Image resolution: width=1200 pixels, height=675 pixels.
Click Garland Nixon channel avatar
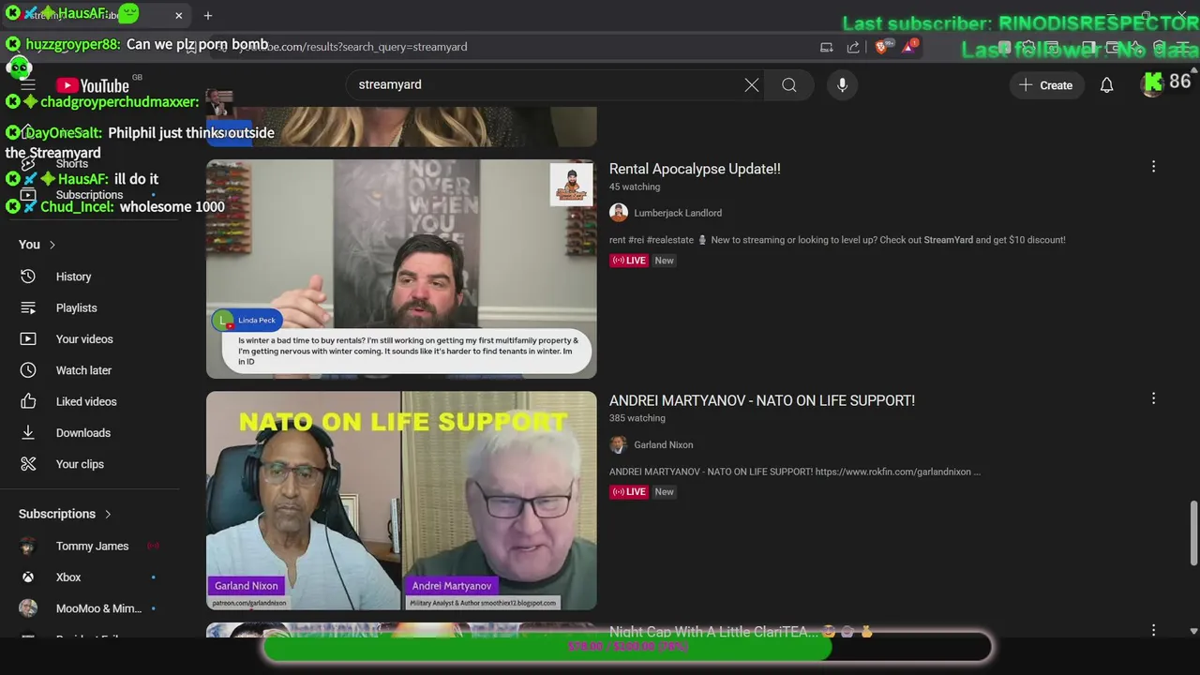click(x=619, y=444)
